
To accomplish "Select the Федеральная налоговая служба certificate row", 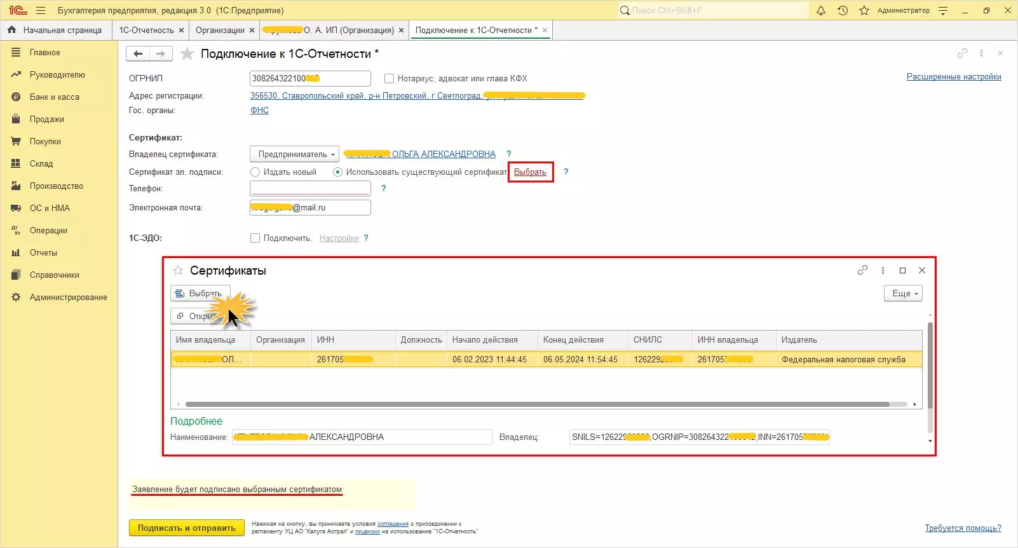I will 546,359.
